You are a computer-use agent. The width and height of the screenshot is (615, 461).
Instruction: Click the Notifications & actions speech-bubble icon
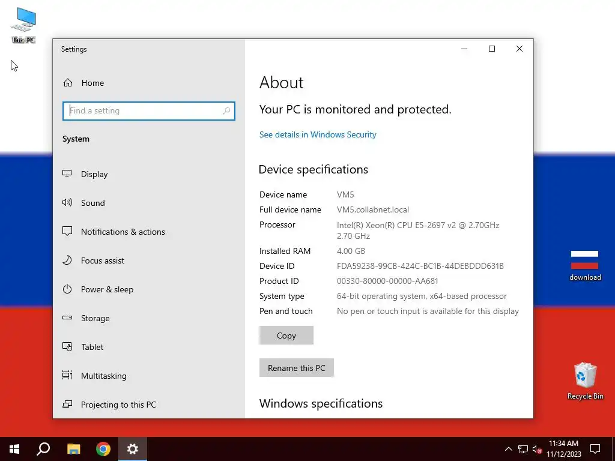[x=67, y=231]
